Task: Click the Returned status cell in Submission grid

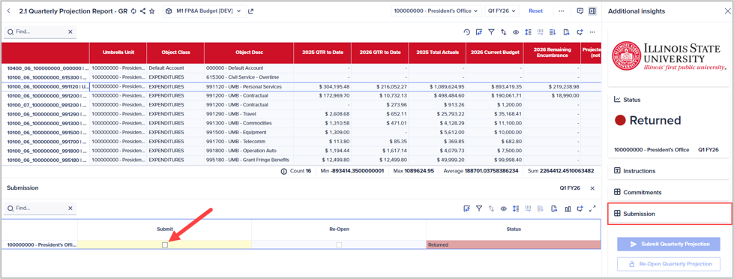Action: click(x=513, y=244)
